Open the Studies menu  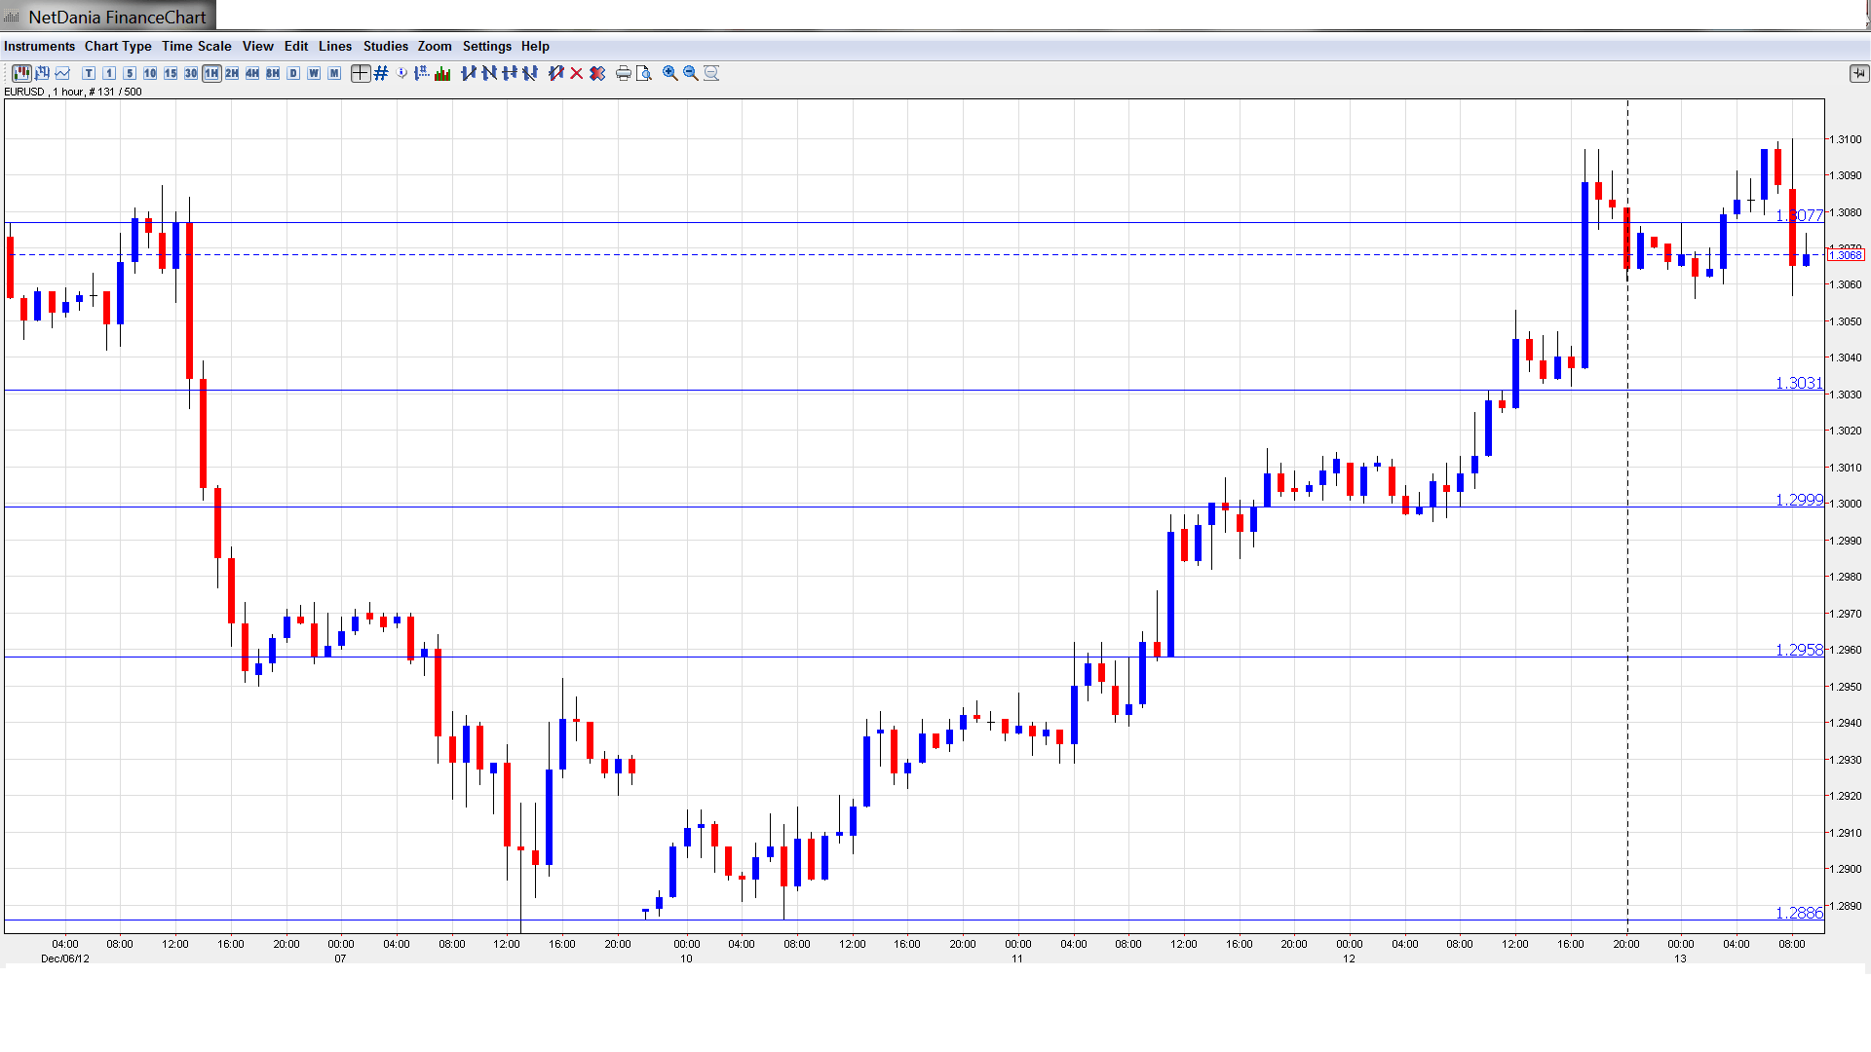click(385, 46)
